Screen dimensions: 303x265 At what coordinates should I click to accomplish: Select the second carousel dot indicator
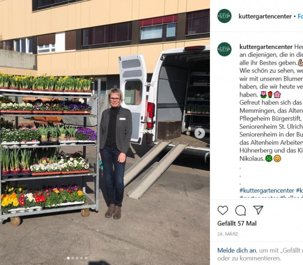pos(73,258)
